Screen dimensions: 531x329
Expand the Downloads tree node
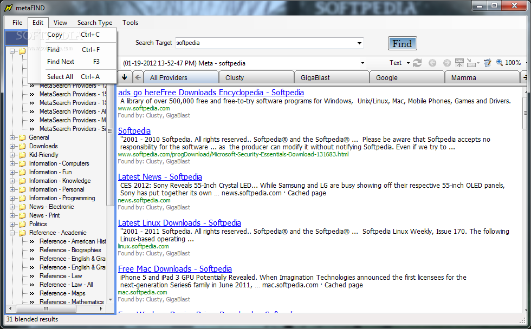pos(12,147)
